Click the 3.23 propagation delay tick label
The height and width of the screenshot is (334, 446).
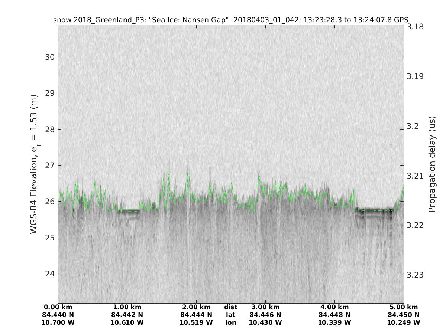pos(416,275)
